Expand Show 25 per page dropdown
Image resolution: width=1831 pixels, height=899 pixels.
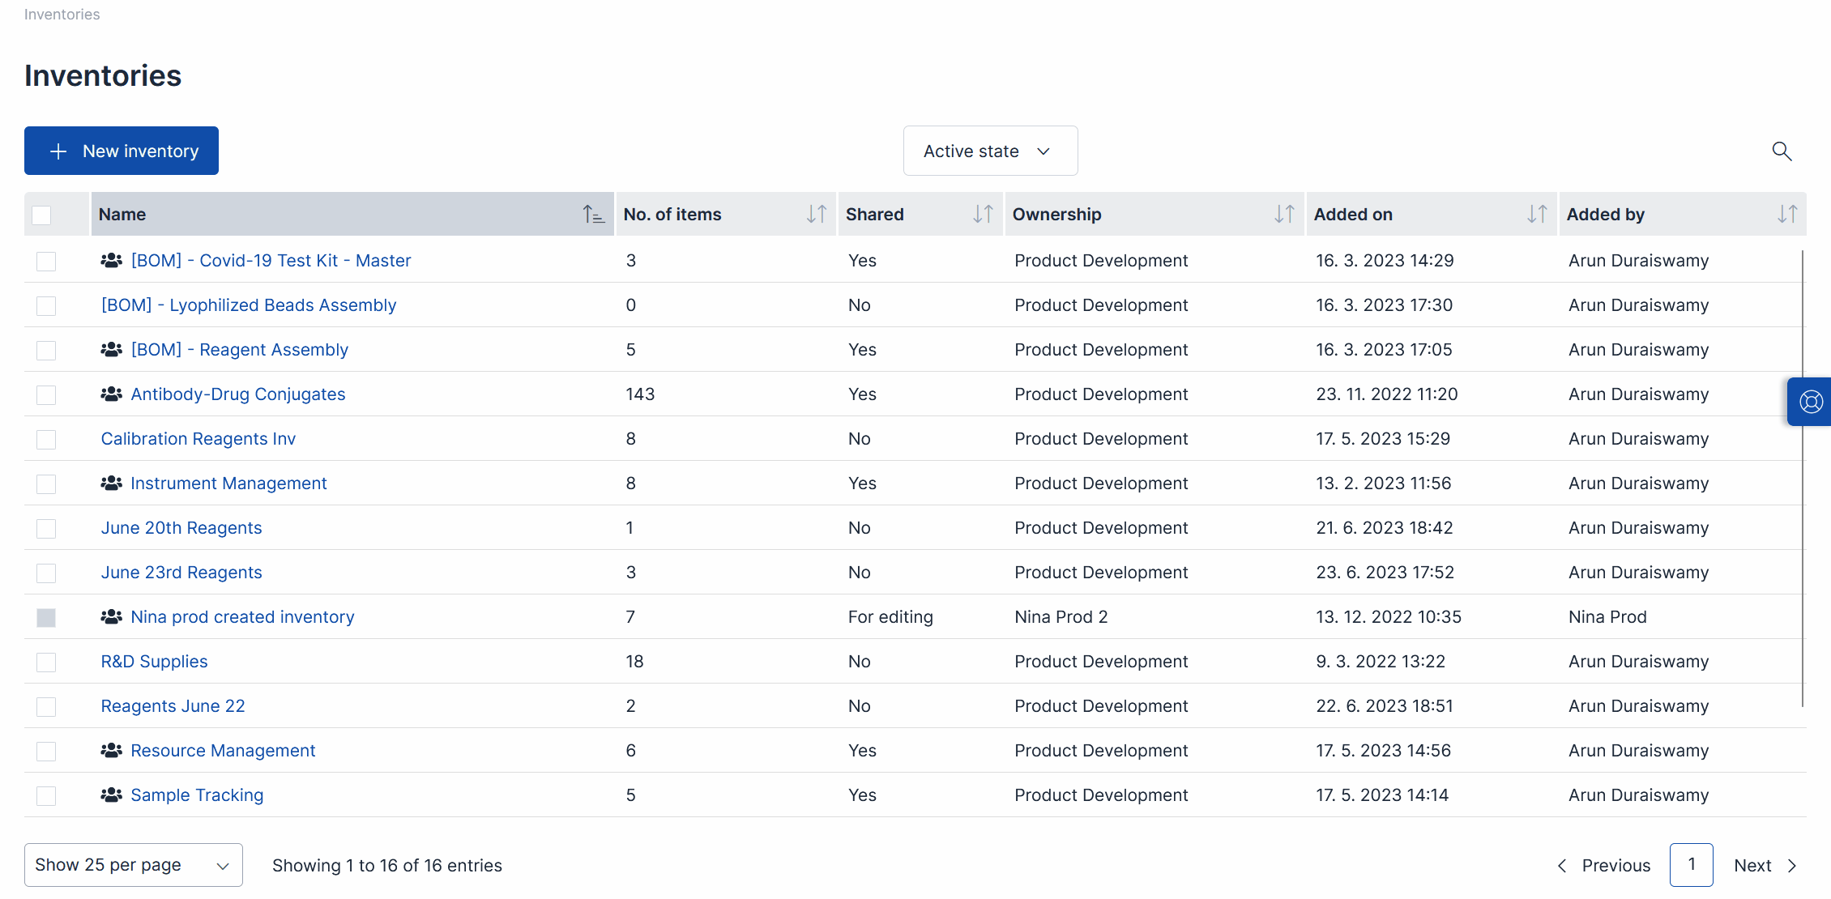[x=133, y=865]
